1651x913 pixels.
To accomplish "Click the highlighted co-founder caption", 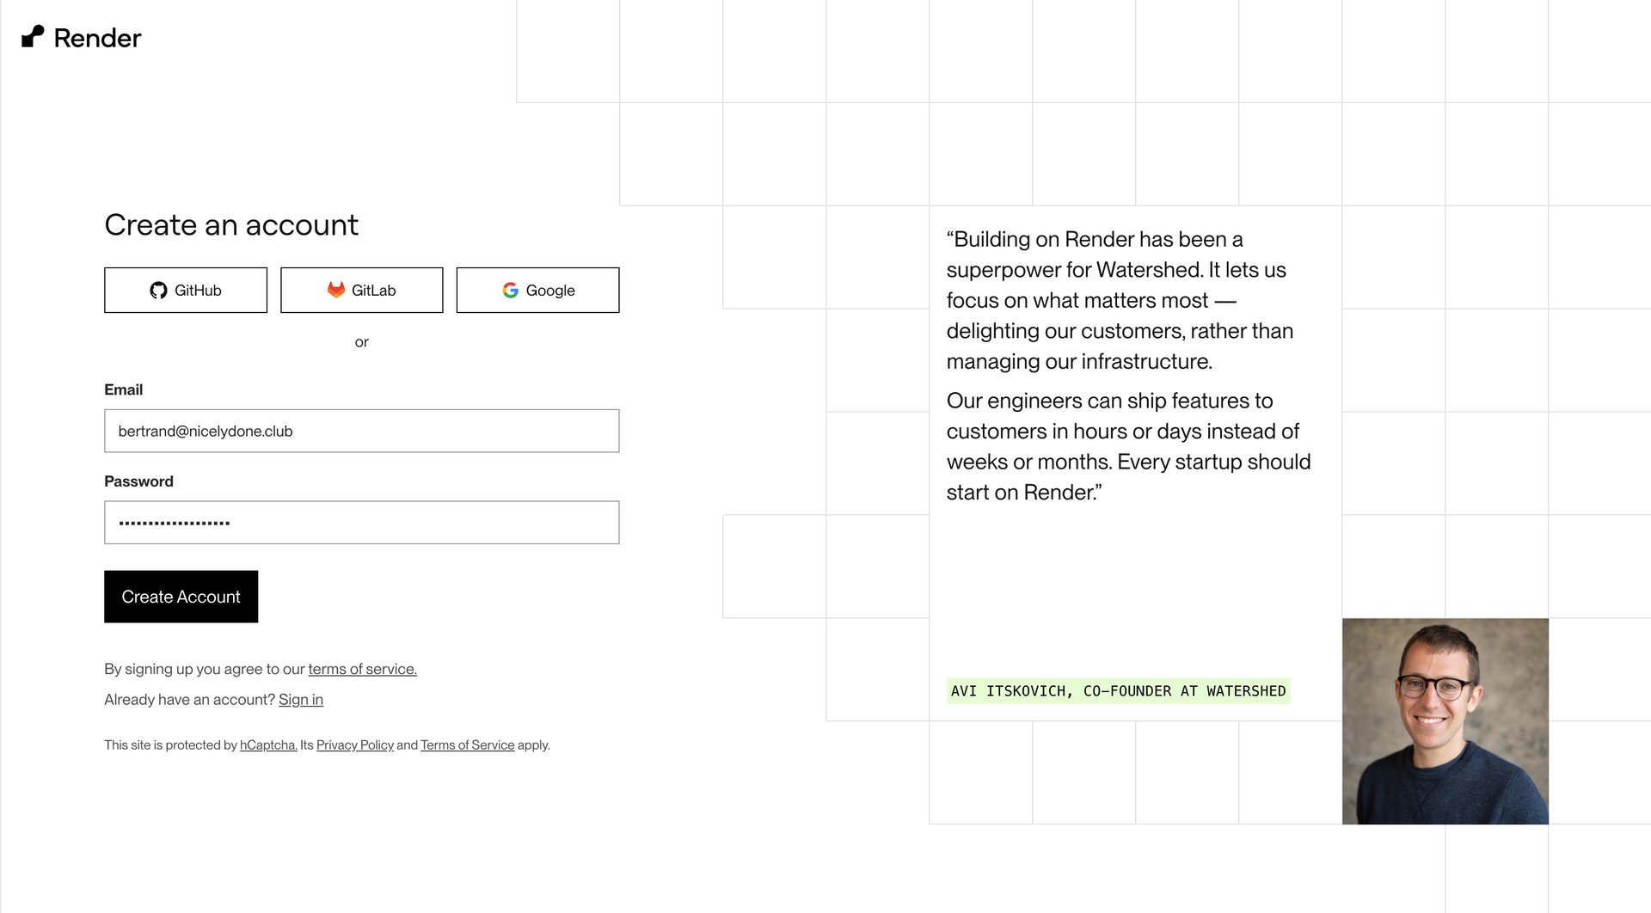I will [1118, 690].
